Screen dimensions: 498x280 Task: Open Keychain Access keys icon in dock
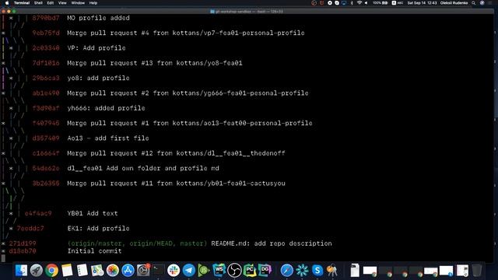(332, 271)
